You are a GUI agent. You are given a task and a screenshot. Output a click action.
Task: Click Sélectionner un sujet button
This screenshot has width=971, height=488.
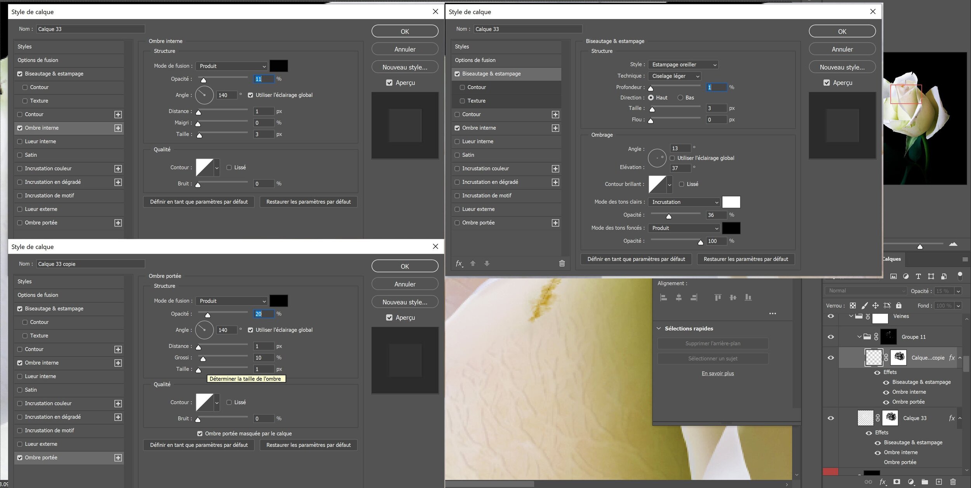coord(712,358)
